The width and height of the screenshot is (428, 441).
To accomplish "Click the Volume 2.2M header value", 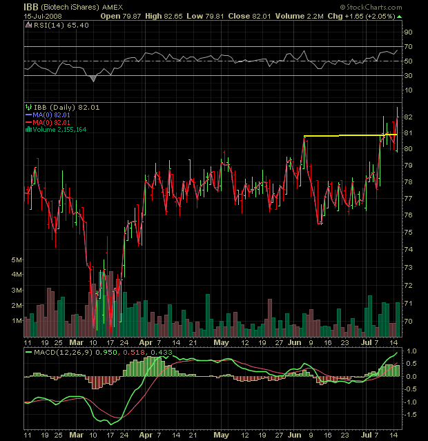I will (300, 16).
